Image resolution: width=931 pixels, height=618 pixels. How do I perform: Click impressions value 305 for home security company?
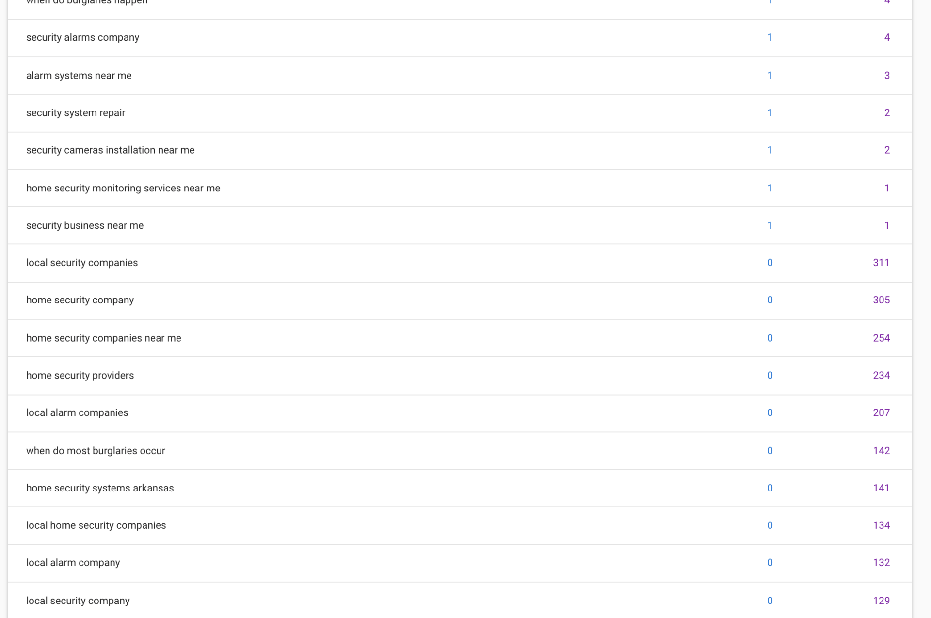[881, 300]
